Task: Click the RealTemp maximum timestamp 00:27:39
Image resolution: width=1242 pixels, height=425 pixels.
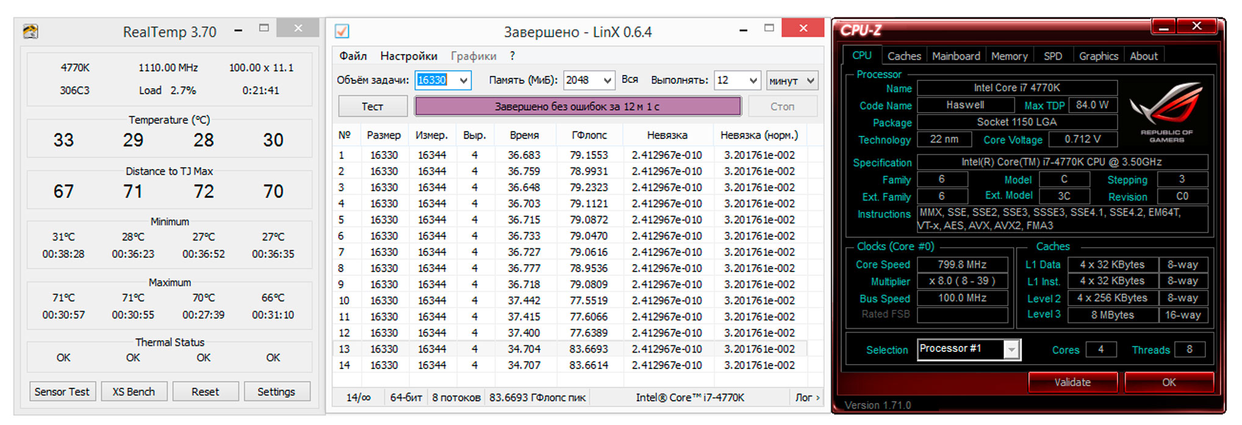Action: [x=204, y=315]
